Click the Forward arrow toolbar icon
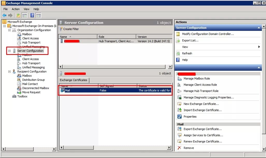 click(10, 16)
